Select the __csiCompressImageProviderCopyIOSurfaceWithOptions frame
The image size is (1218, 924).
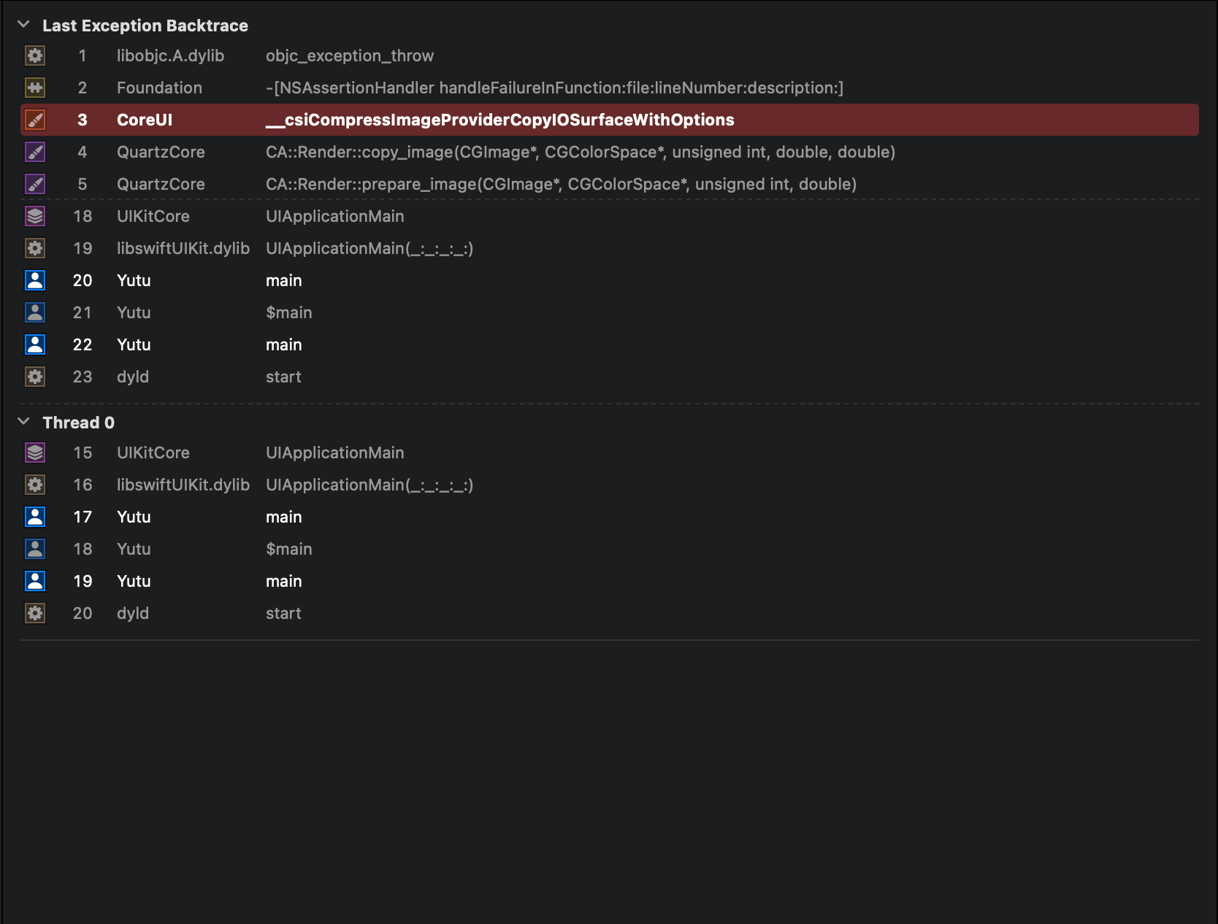tap(499, 120)
